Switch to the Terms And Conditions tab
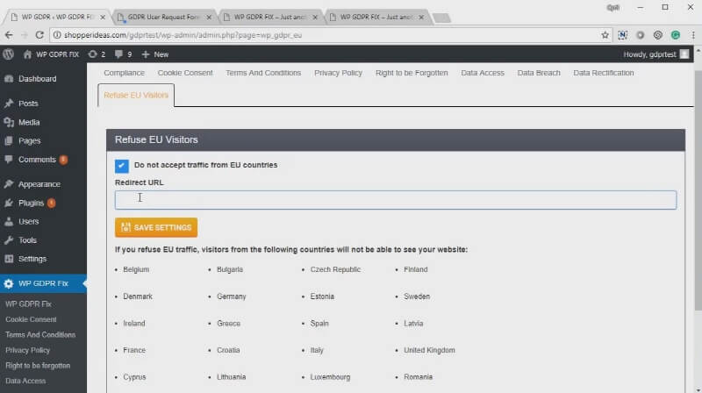Image resolution: width=702 pixels, height=393 pixels. (263, 73)
